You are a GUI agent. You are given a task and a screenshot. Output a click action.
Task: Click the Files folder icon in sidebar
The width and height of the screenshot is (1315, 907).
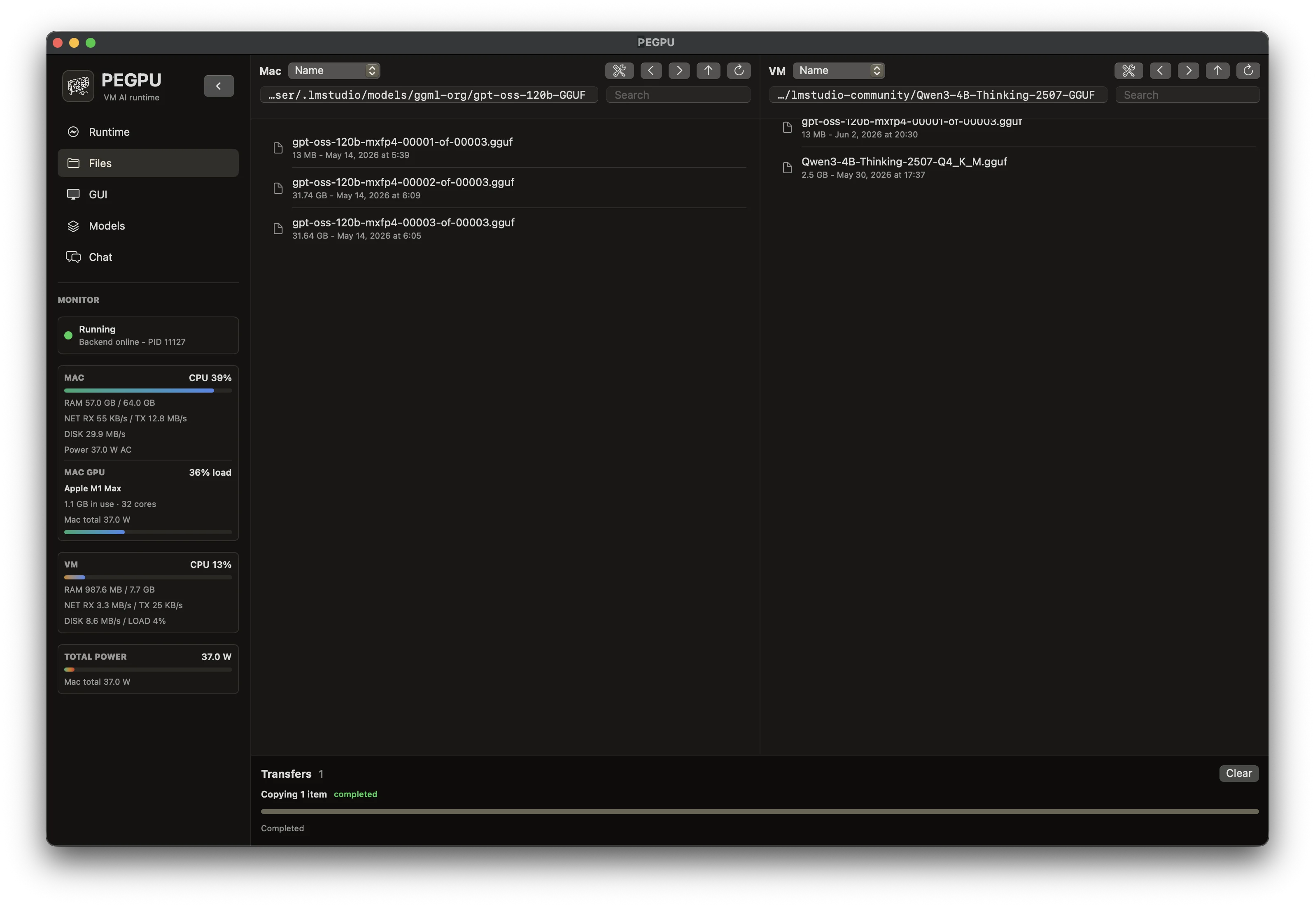[x=73, y=163]
